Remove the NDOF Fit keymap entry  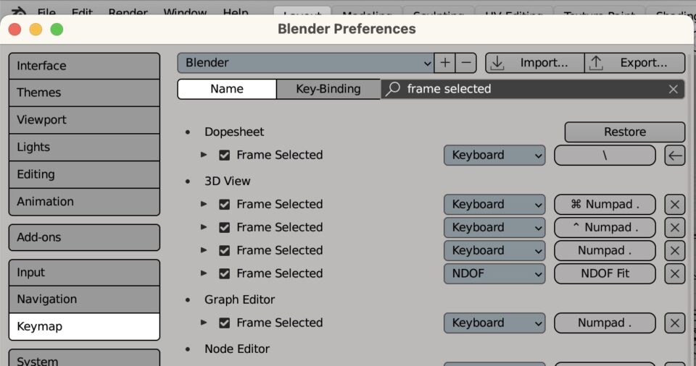click(x=675, y=273)
